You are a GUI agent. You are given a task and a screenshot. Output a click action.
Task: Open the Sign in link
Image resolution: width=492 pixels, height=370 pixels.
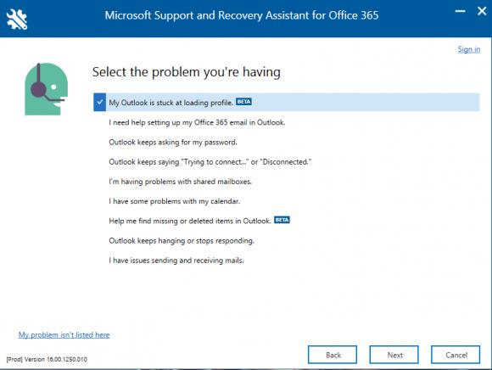[469, 49]
